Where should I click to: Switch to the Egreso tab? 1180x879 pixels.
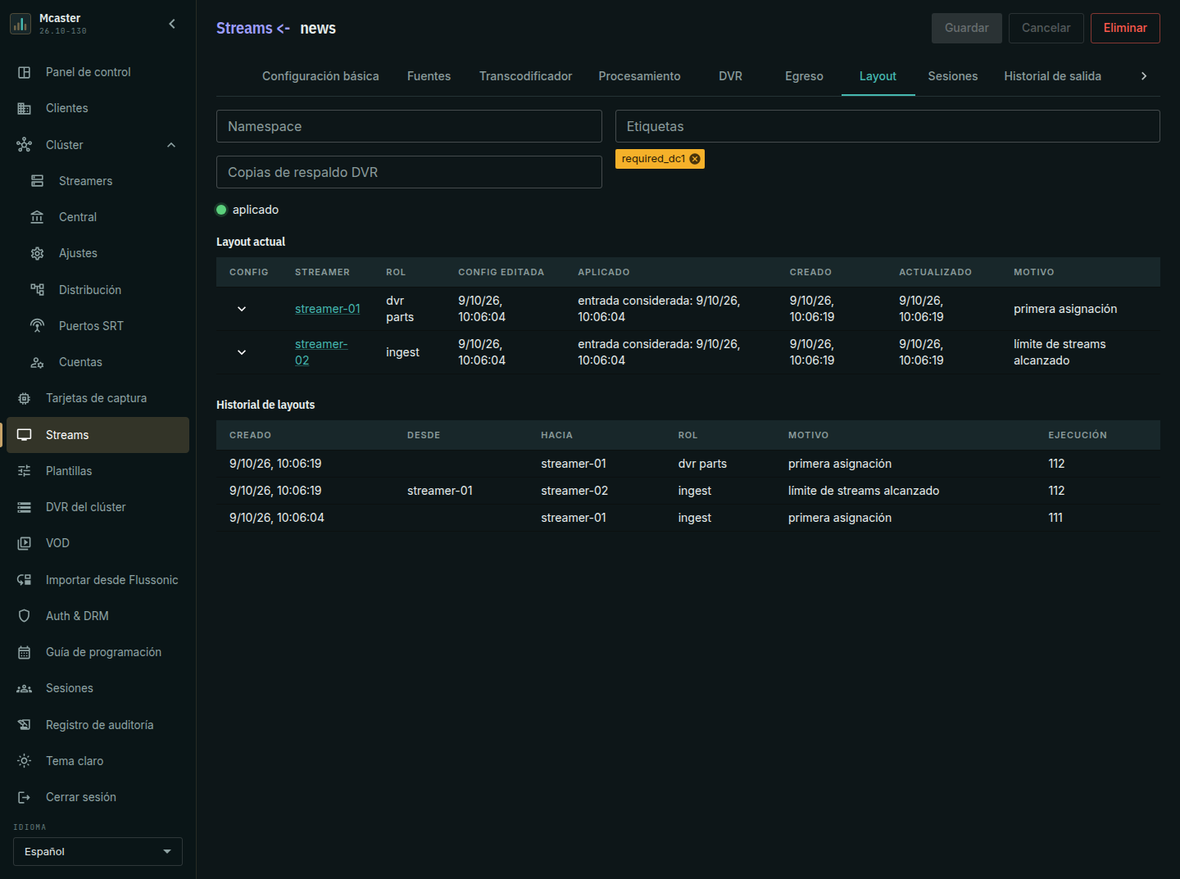coord(804,76)
